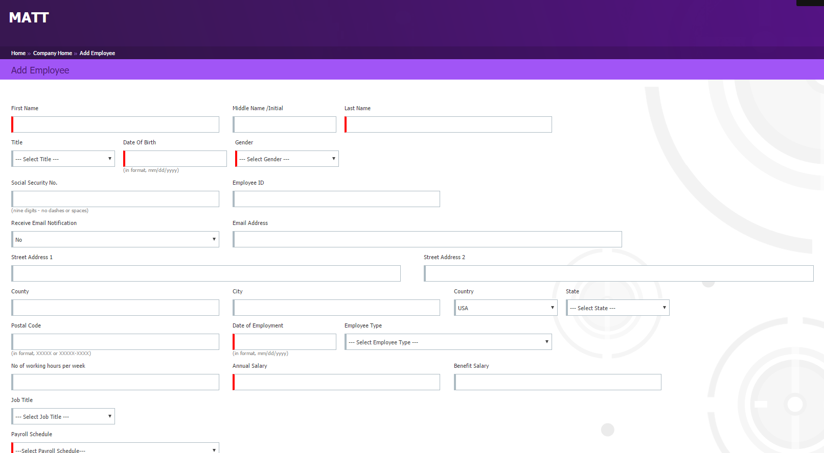Click the MATT logo
The width and height of the screenshot is (824, 453).
click(29, 18)
